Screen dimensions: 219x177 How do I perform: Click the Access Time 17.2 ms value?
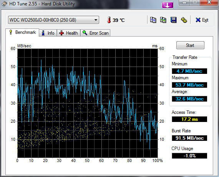[x=189, y=119]
